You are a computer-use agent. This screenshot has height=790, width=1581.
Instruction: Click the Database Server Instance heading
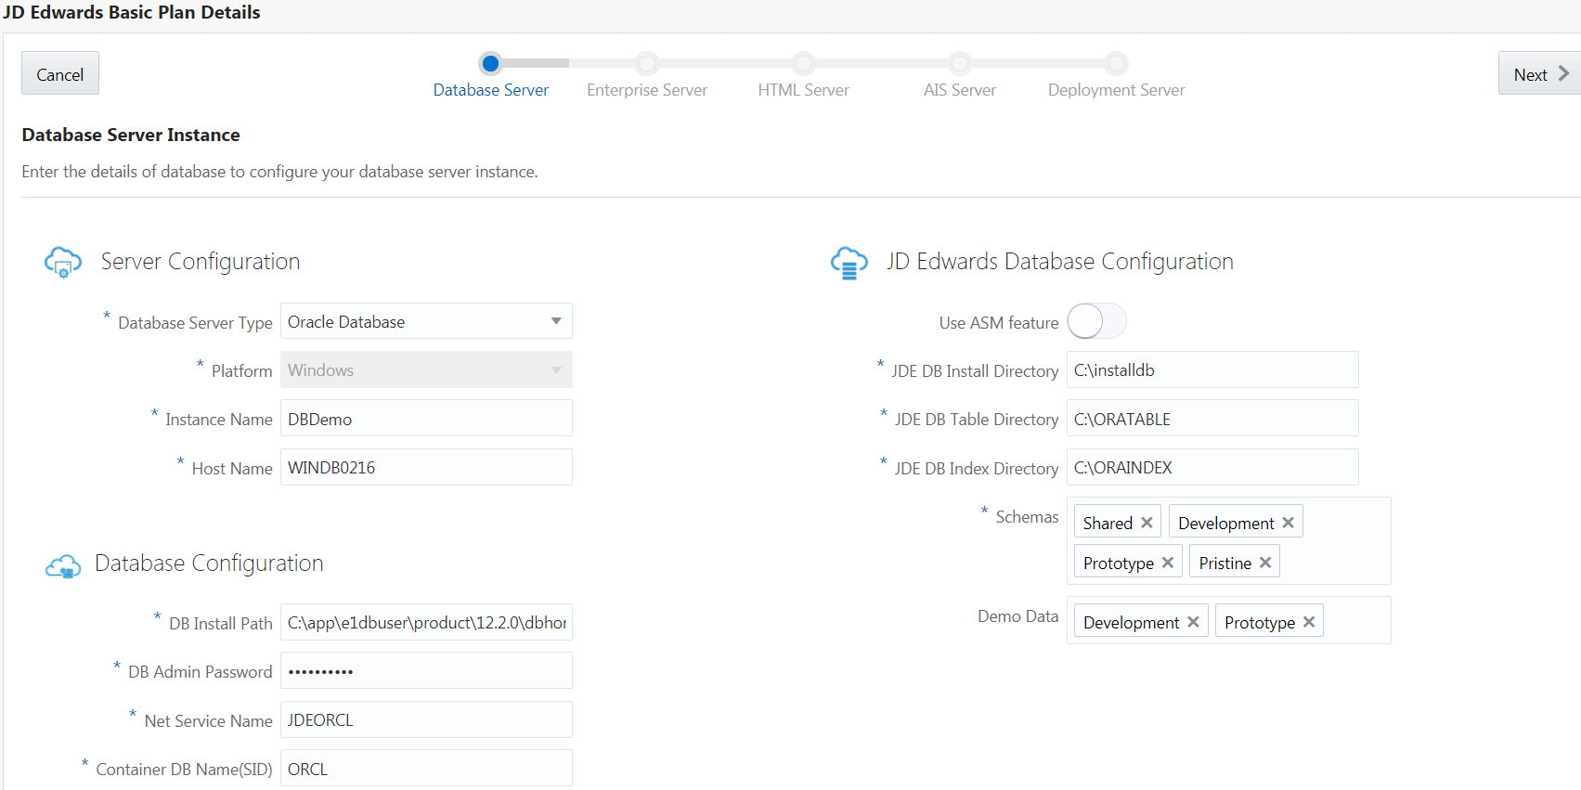tap(131, 135)
